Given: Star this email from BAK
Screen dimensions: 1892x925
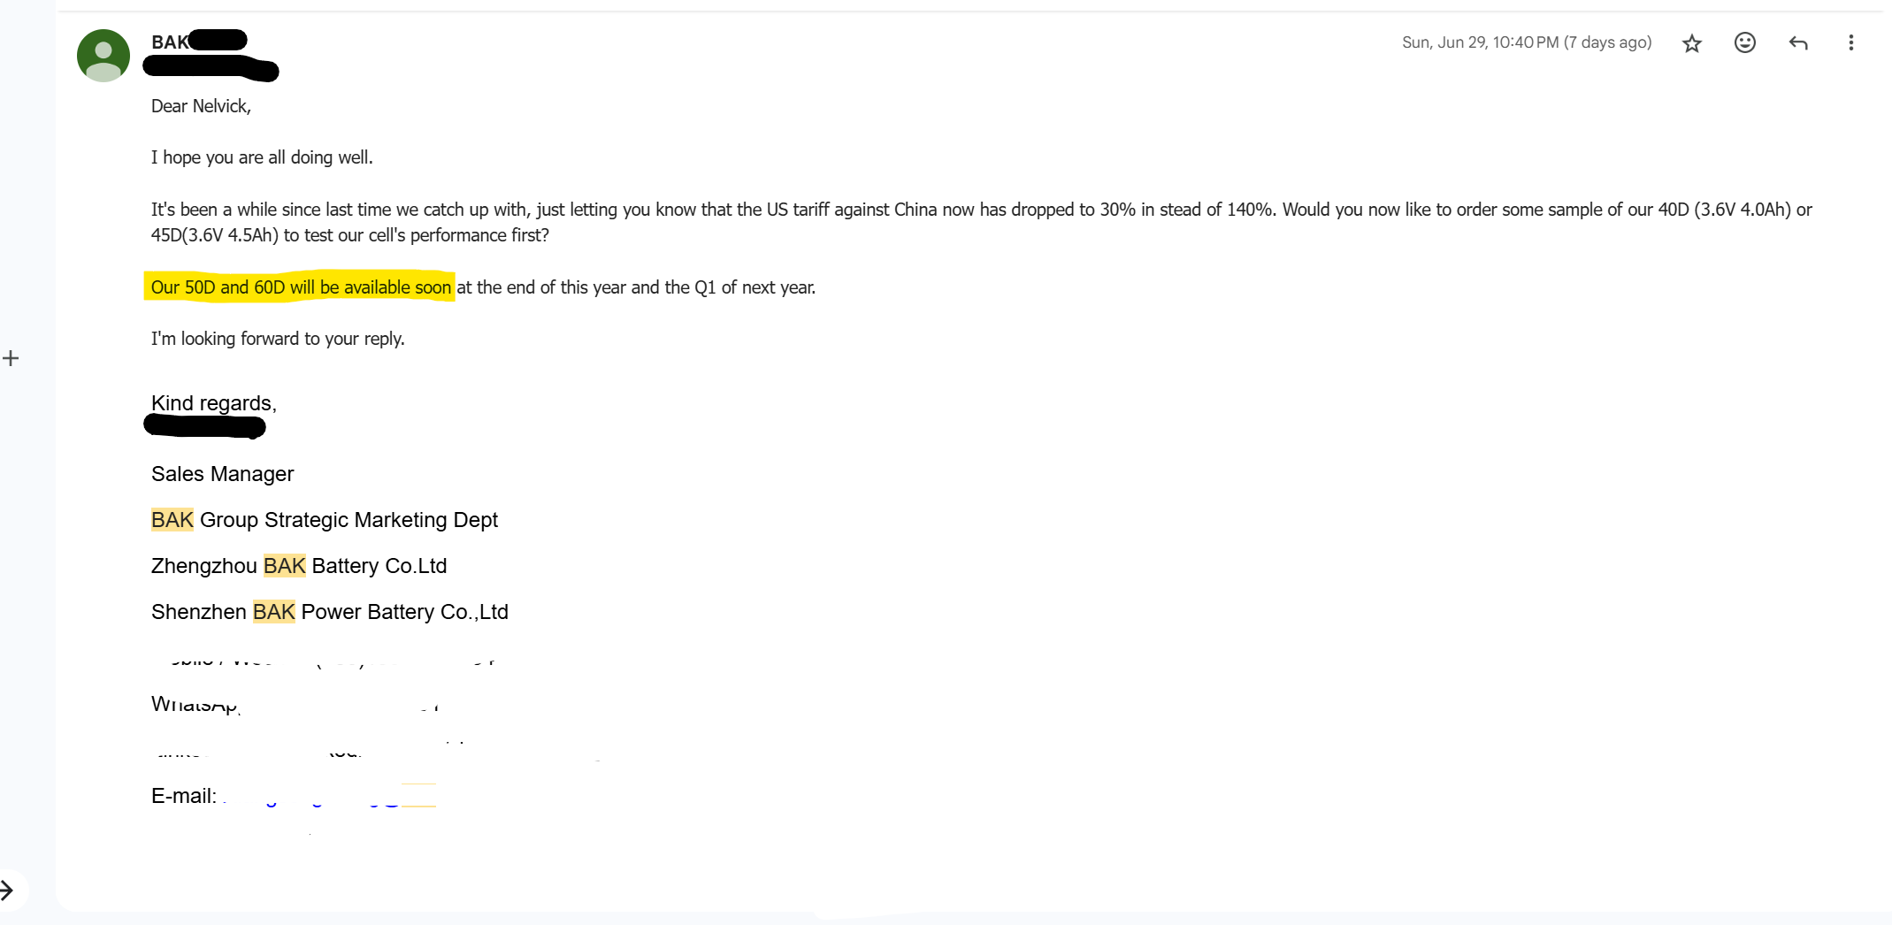Looking at the screenshot, I should point(1691,43).
